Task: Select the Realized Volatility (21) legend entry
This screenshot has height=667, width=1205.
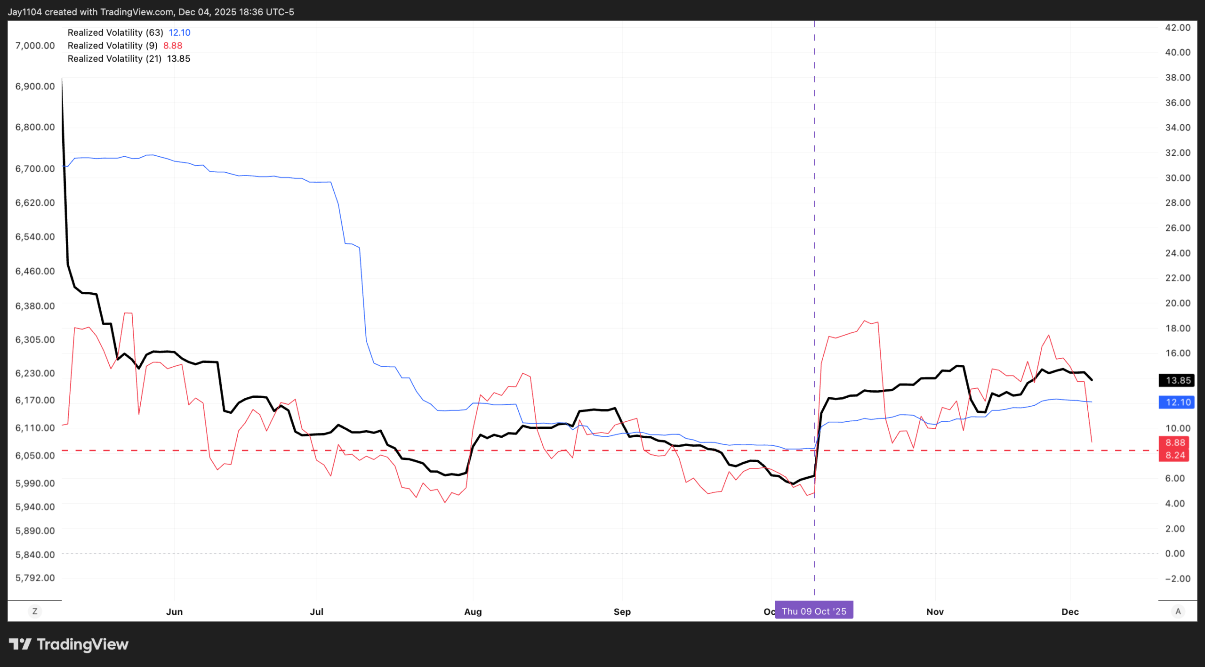Action: [x=114, y=59]
